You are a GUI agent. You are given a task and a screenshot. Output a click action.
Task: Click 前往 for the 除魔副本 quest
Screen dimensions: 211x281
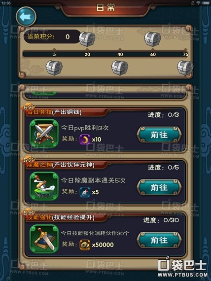coord(159,187)
